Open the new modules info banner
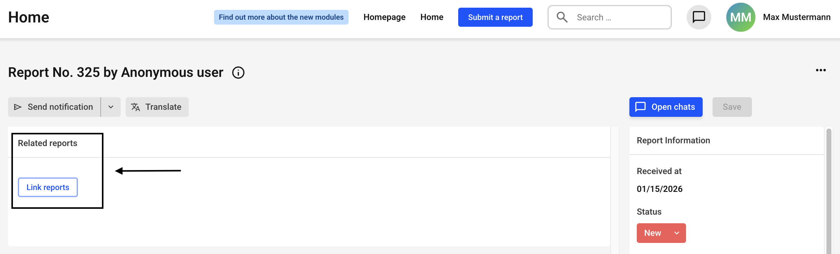 281,17
